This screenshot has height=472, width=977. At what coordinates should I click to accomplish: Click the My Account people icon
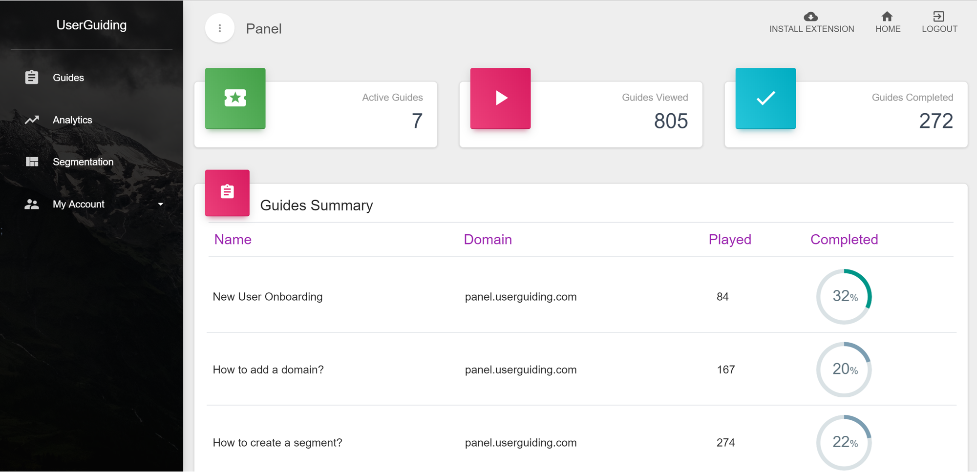tap(32, 204)
